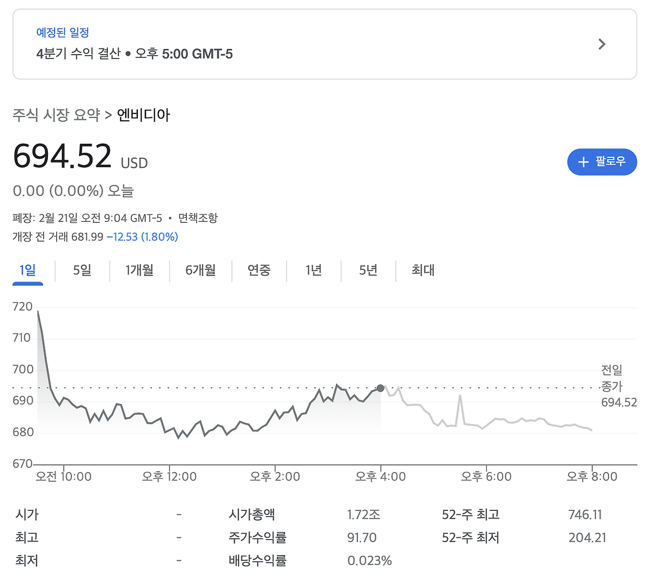
Task: Open the 면책조항 disclaimer link
Action: point(199,218)
